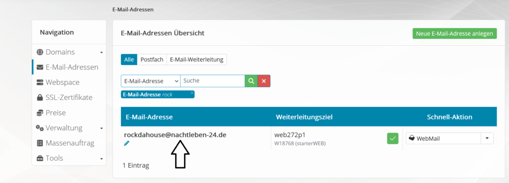Click the toolbox icon next to Tools
The image size is (509, 183).
[x=40, y=158]
